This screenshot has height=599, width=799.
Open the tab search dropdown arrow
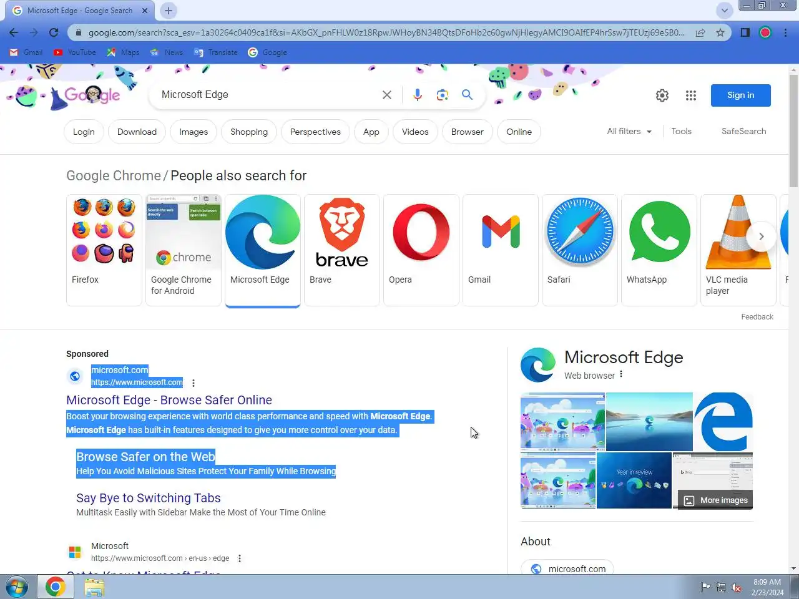point(725,11)
